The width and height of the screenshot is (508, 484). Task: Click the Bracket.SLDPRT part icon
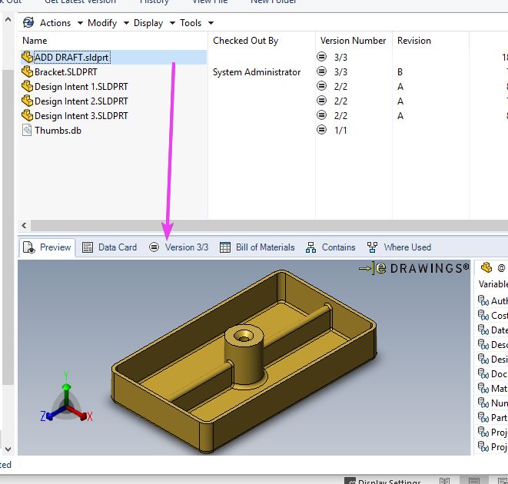click(x=27, y=72)
